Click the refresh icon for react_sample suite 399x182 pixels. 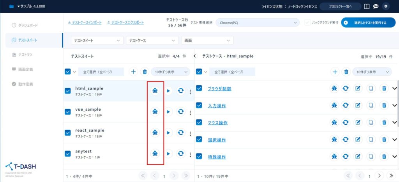181,133
